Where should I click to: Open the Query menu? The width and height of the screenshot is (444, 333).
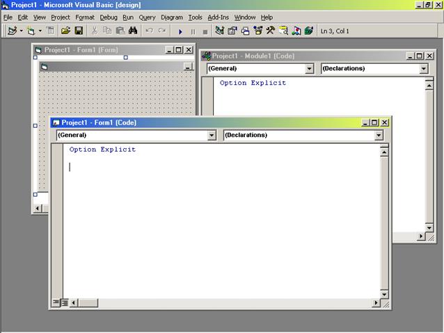pos(147,17)
